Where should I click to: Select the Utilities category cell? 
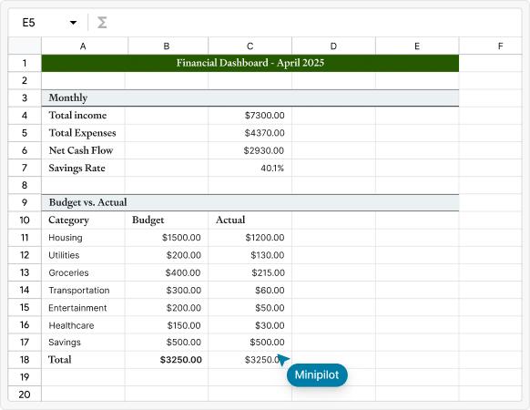click(83, 255)
